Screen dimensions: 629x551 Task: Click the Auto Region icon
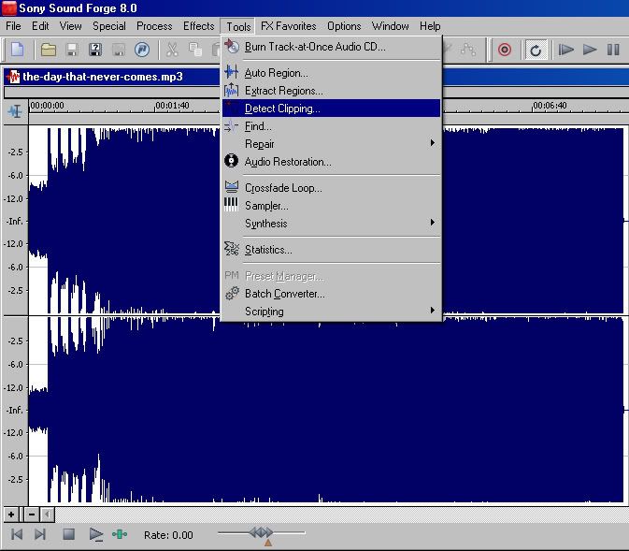[232, 72]
